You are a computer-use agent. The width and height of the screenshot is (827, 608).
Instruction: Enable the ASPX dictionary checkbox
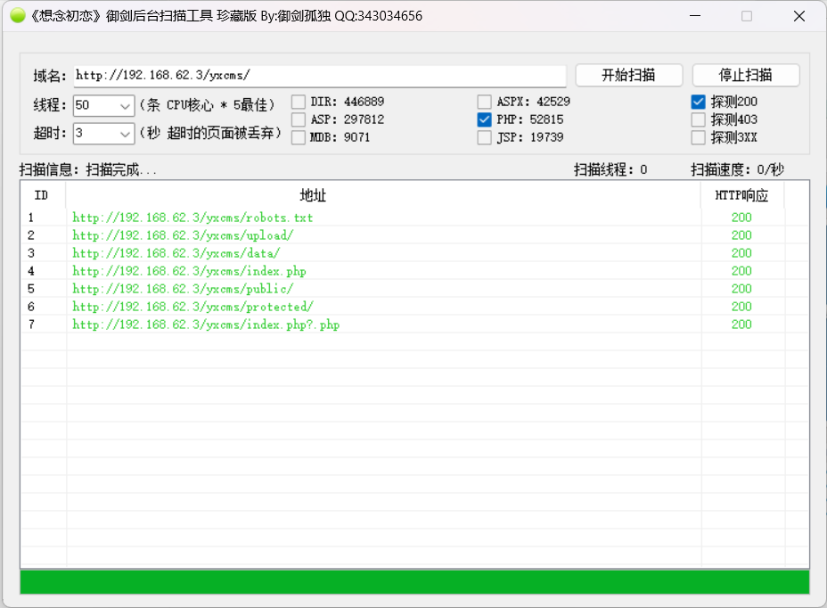pos(484,102)
